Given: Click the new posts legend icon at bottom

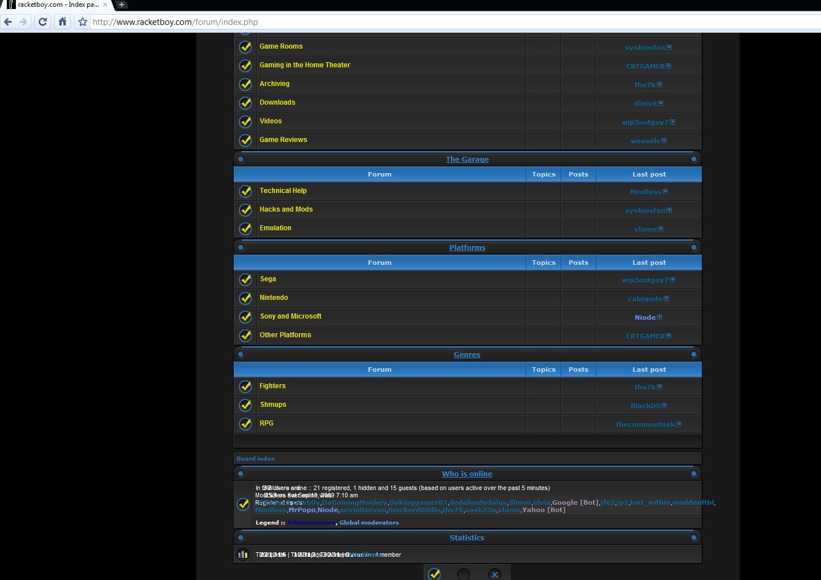Looking at the screenshot, I should [434, 574].
